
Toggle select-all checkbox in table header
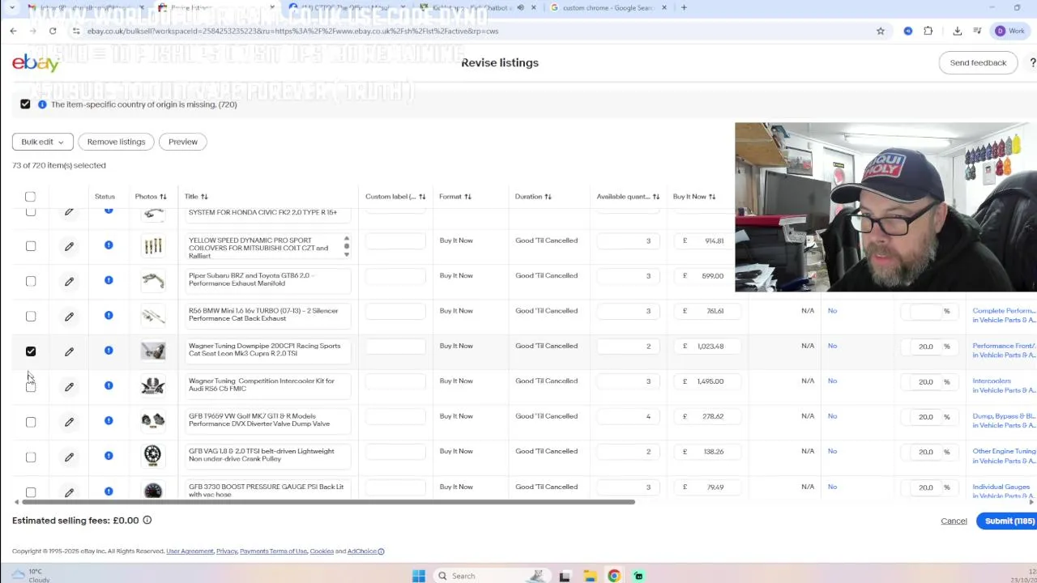click(30, 196)
